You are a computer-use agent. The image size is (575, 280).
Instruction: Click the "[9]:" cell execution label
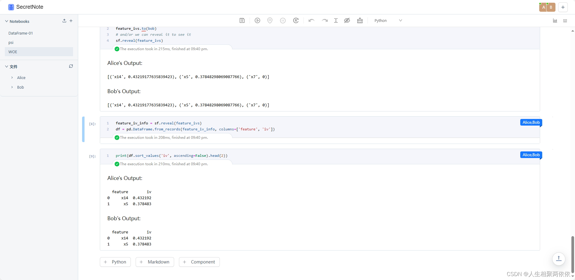click(92, 156)
